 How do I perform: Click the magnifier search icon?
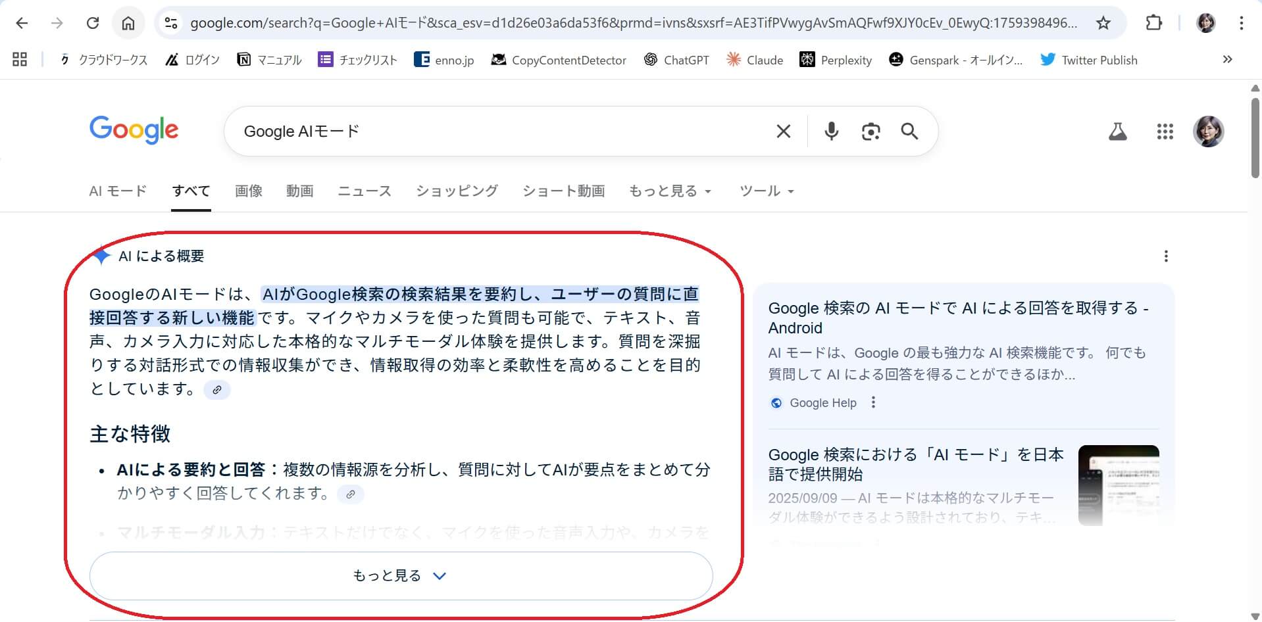tap(909, 132)
